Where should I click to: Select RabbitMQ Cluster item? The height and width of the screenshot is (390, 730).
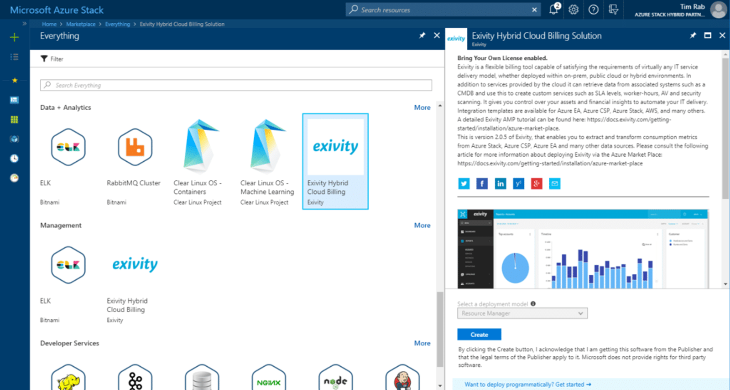click(135, 162)
